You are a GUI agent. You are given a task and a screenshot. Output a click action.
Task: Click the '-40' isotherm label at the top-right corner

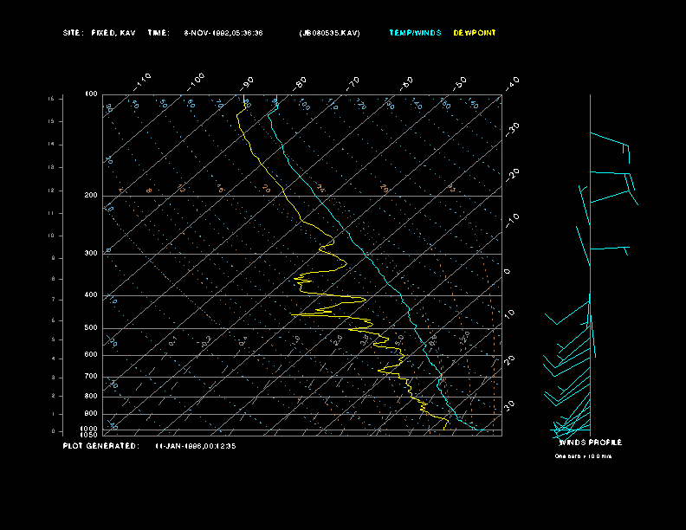click(513, 83)
